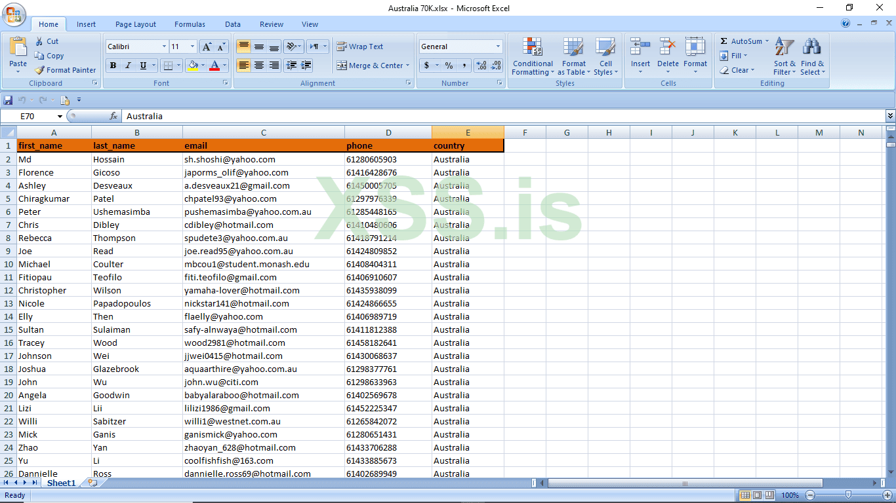Screen dimensions: 896x503
Task: Open the Formulas ribbon tab
Action: pos(190,24)
